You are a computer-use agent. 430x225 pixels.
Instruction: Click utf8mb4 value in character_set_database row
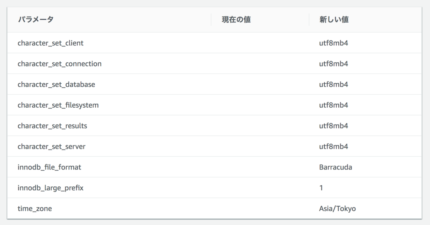coord(334,85)
